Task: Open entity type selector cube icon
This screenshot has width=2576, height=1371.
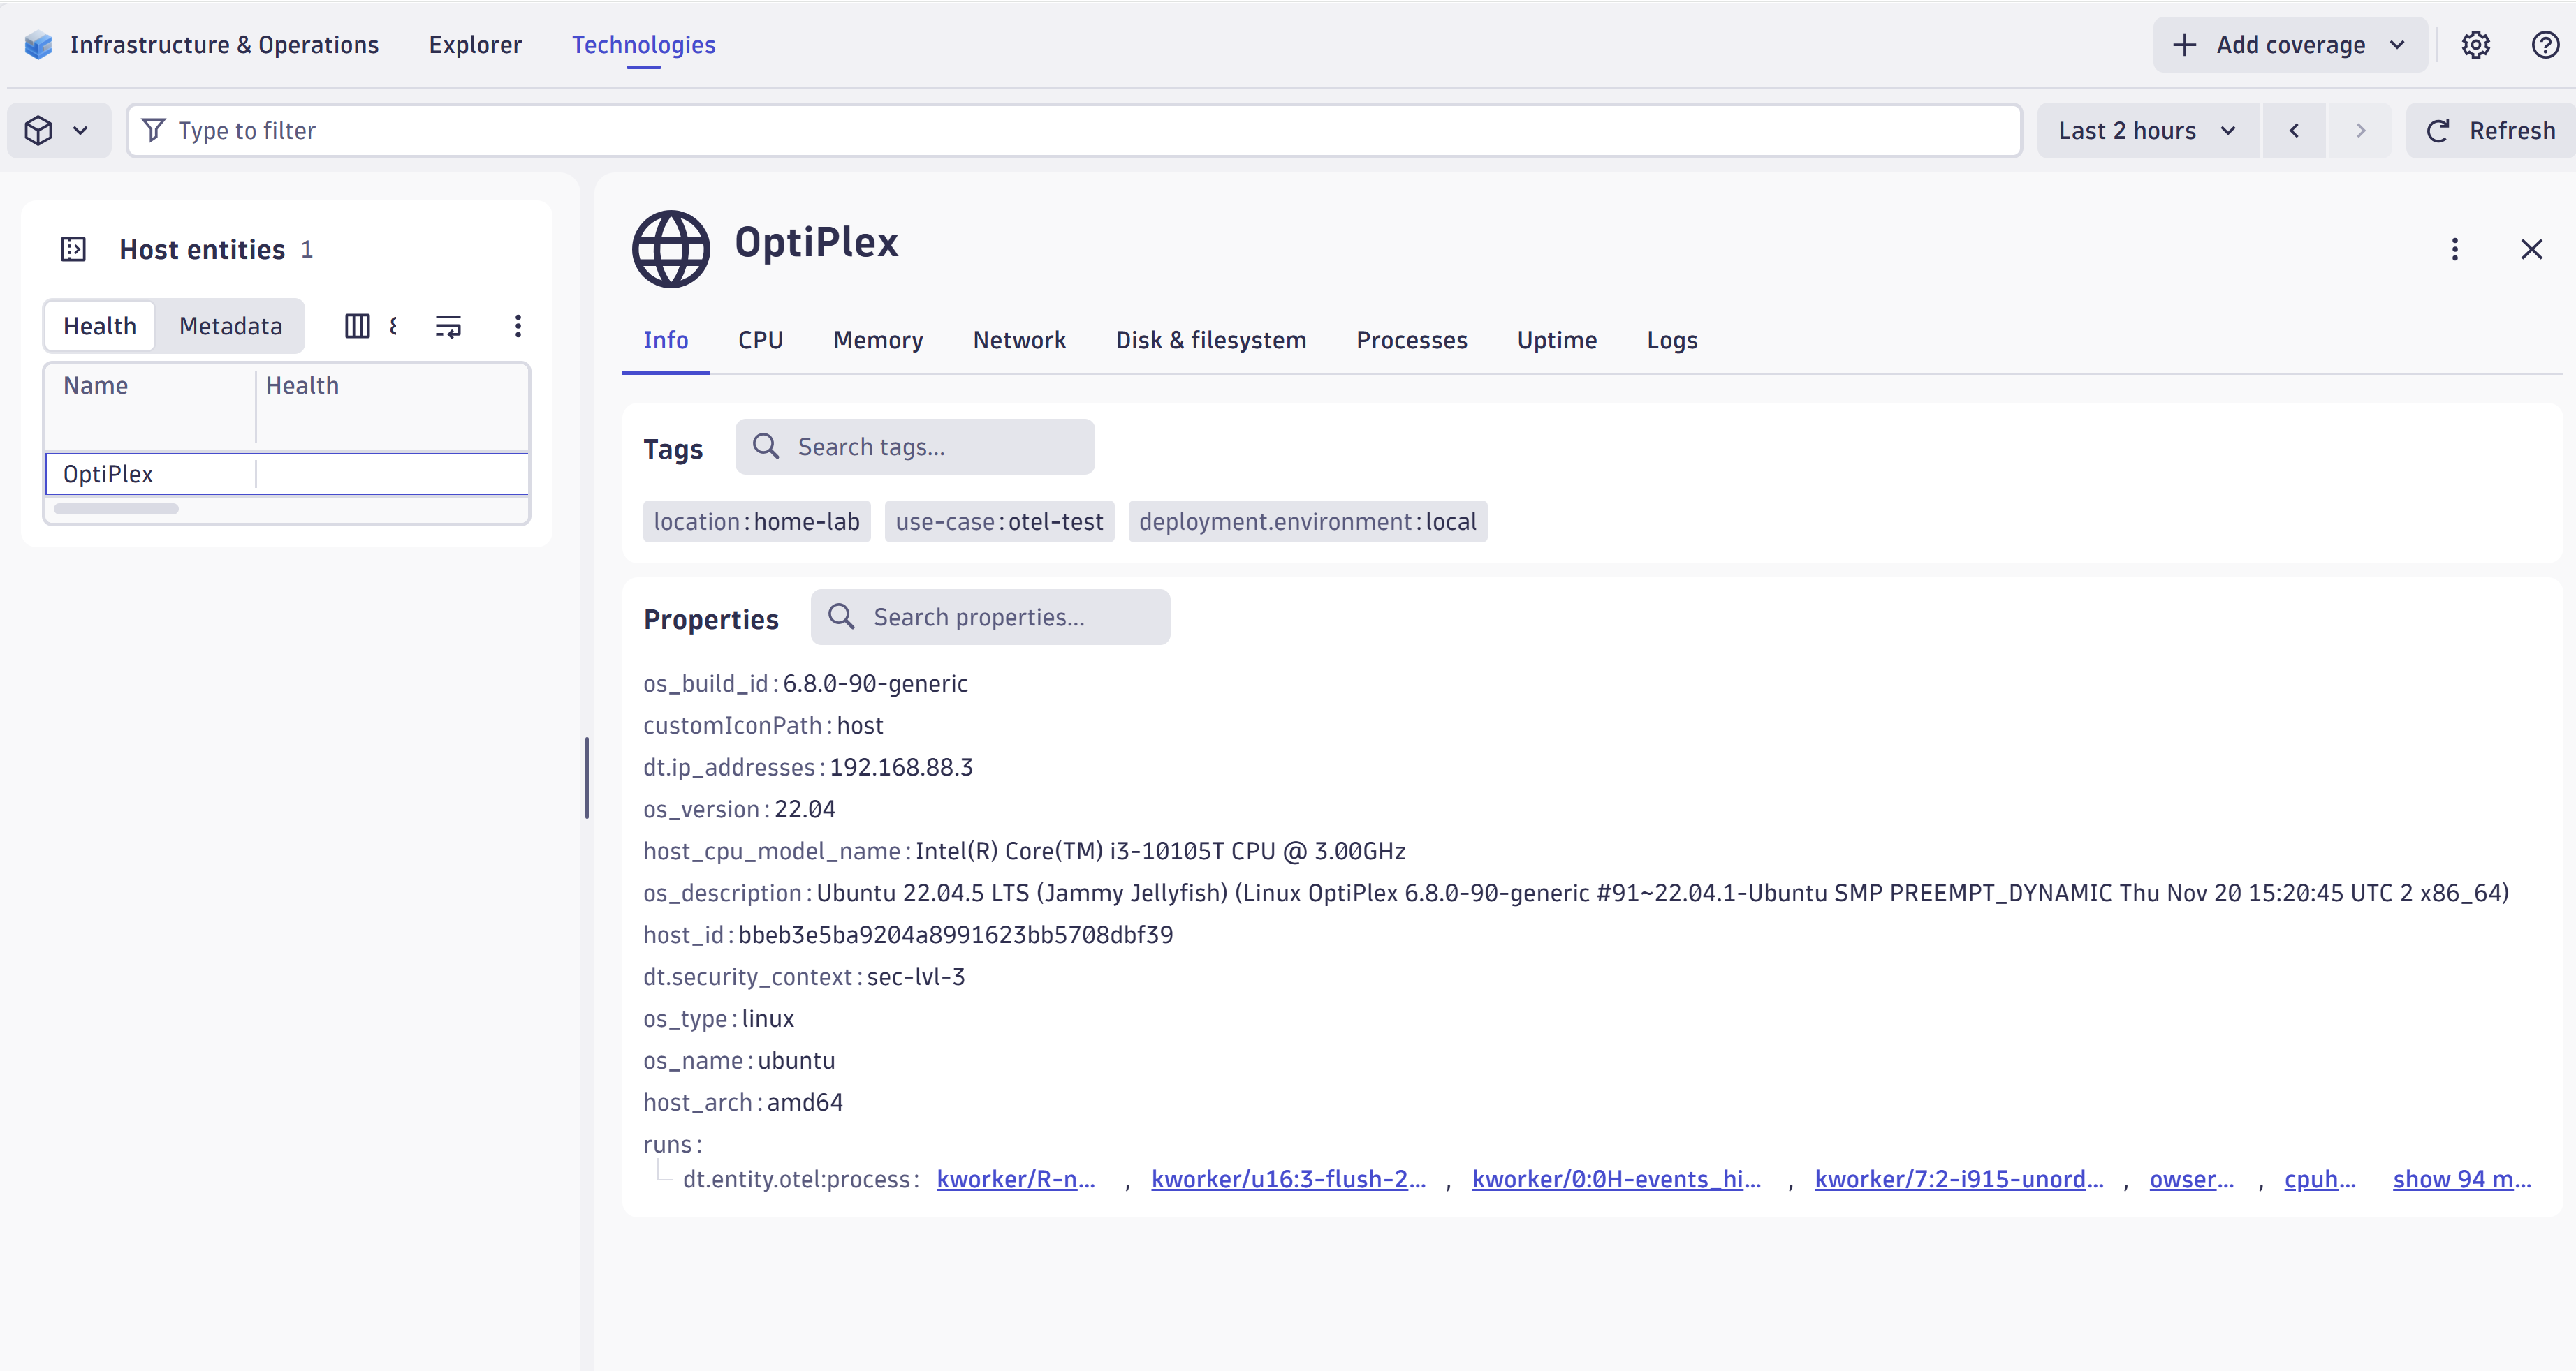Action: tap(37, 130)
